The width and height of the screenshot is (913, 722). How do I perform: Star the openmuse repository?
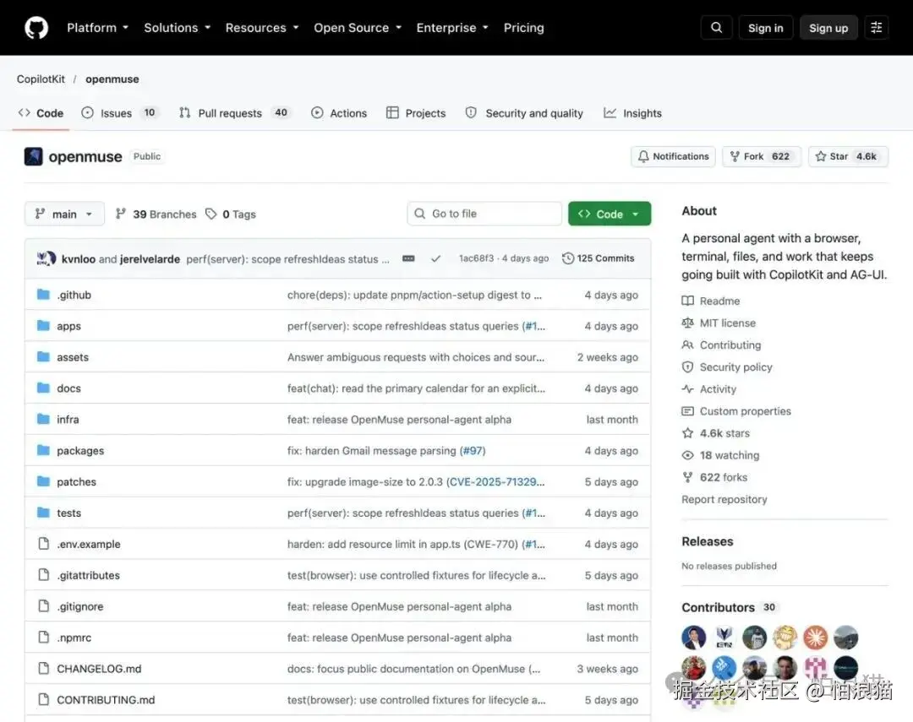pyautogui.click(x=848, y=156)
